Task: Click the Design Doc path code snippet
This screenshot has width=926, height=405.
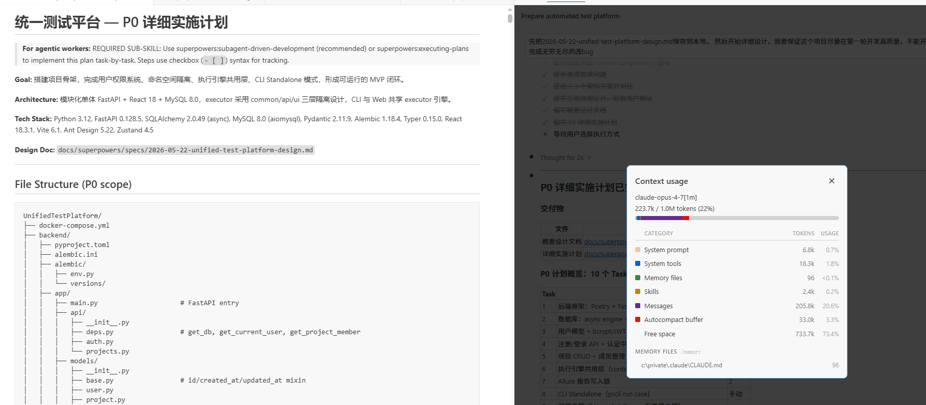Action: pos(185,150)
